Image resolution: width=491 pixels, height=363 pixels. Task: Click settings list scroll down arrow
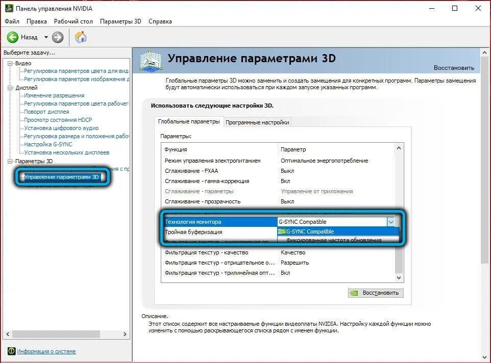click(x=399, y=278)
